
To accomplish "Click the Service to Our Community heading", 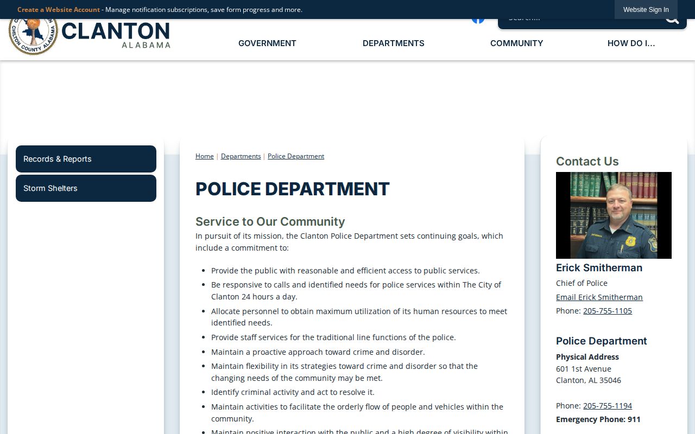I will [270, 221].
